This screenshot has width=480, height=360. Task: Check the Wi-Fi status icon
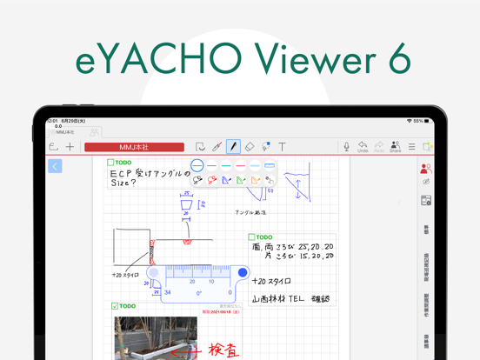(409, 121)
